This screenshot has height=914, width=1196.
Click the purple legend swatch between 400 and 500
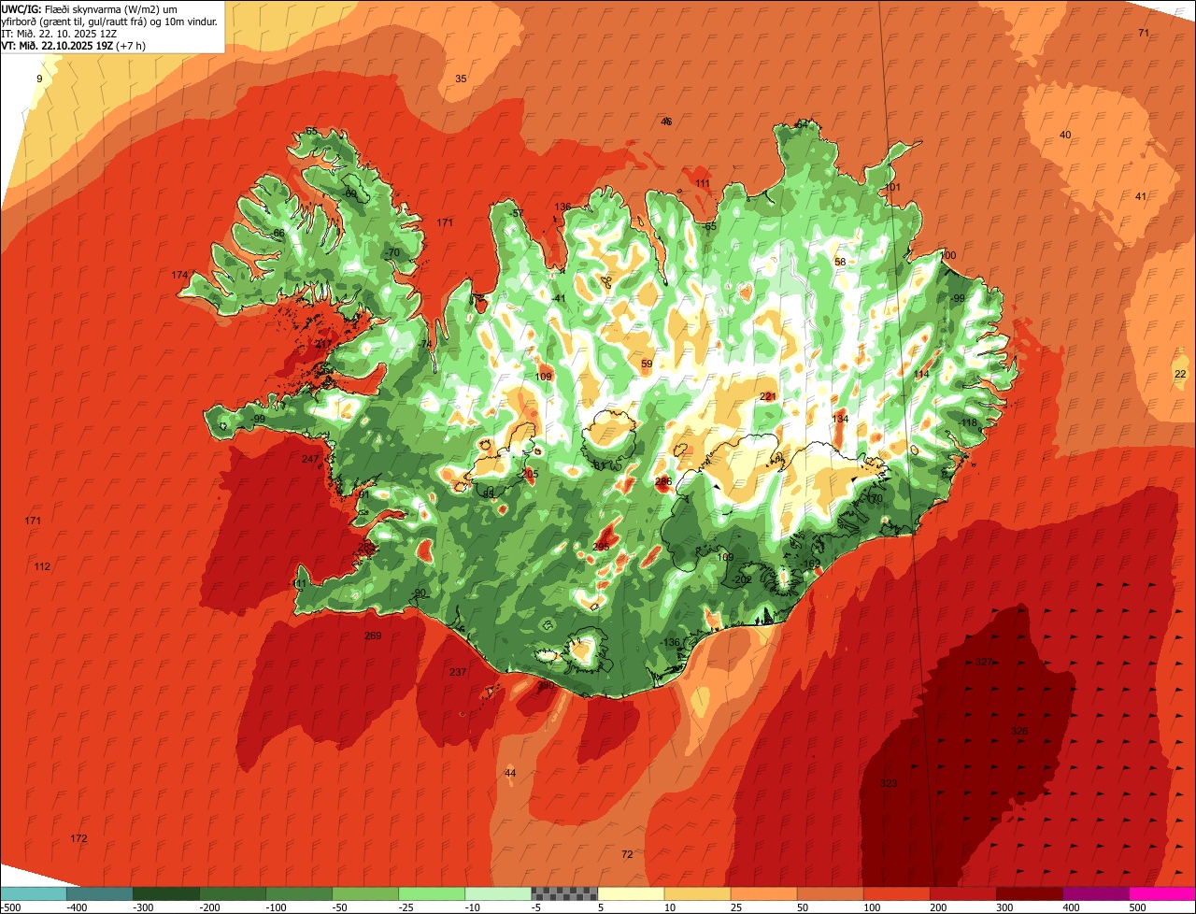click(1095, 893)
